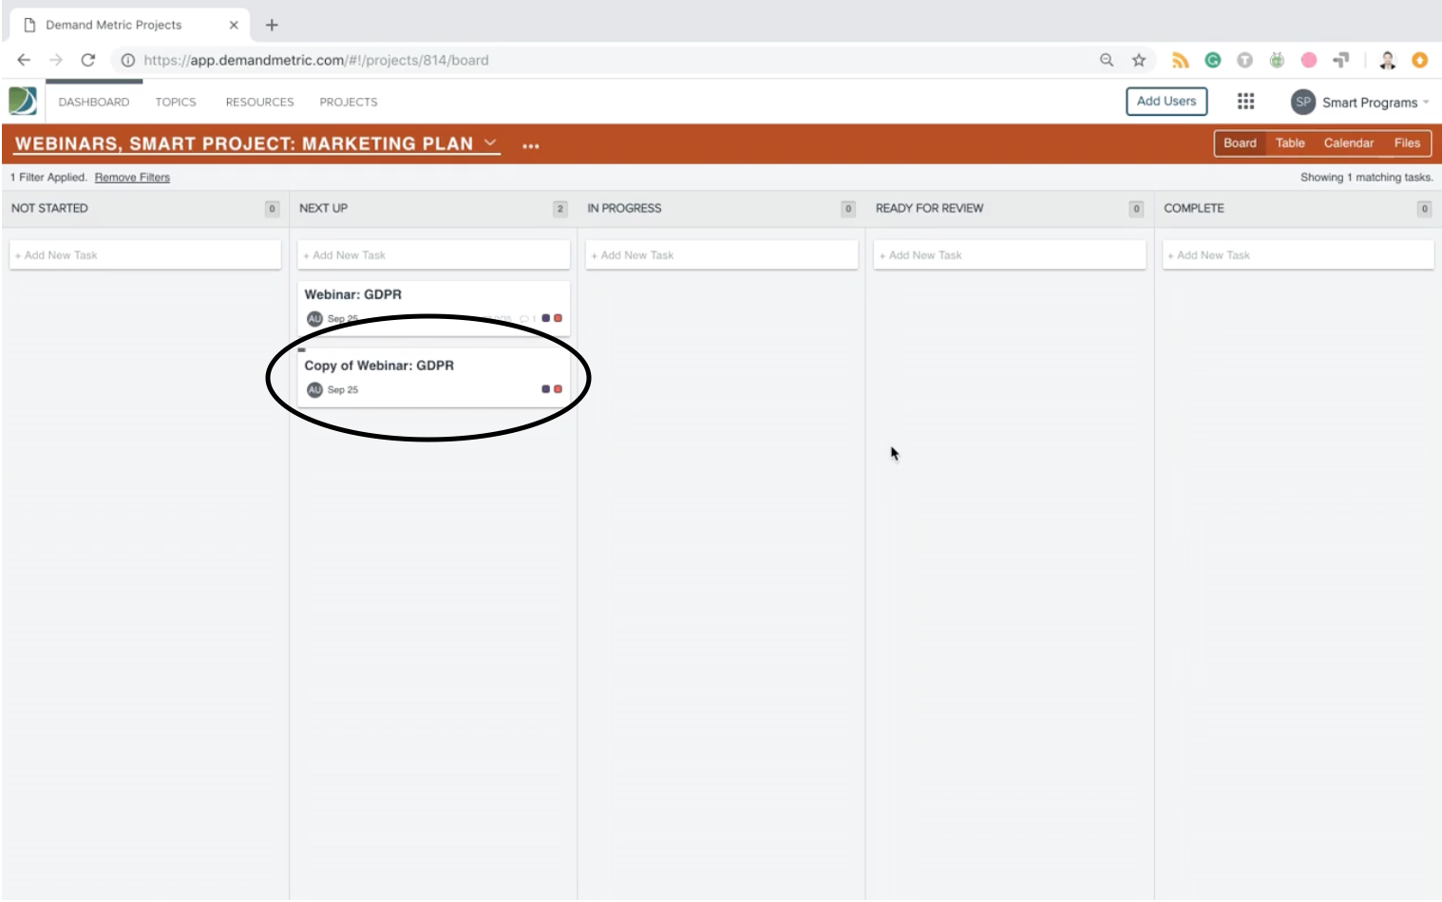The height and width of the screenshot is (902, 1442).
Task: Click the SP user avatar
Action: 1302,102
